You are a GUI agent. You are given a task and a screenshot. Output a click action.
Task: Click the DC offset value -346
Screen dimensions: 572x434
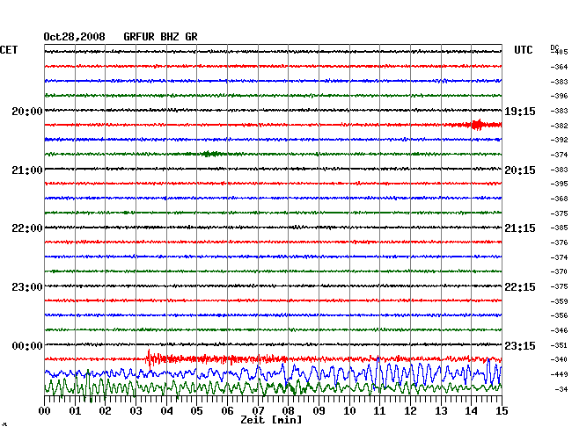[x=559, y=330]
